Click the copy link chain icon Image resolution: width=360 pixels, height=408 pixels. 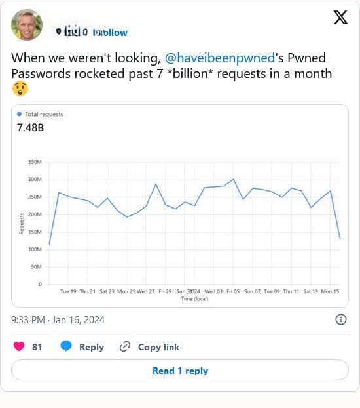pos(125,347)
